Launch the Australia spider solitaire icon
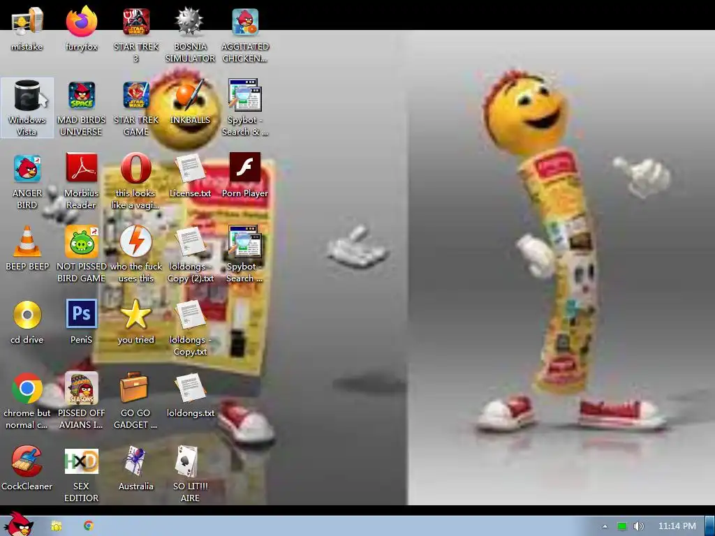The image size is (715, 536). (135, 461)
